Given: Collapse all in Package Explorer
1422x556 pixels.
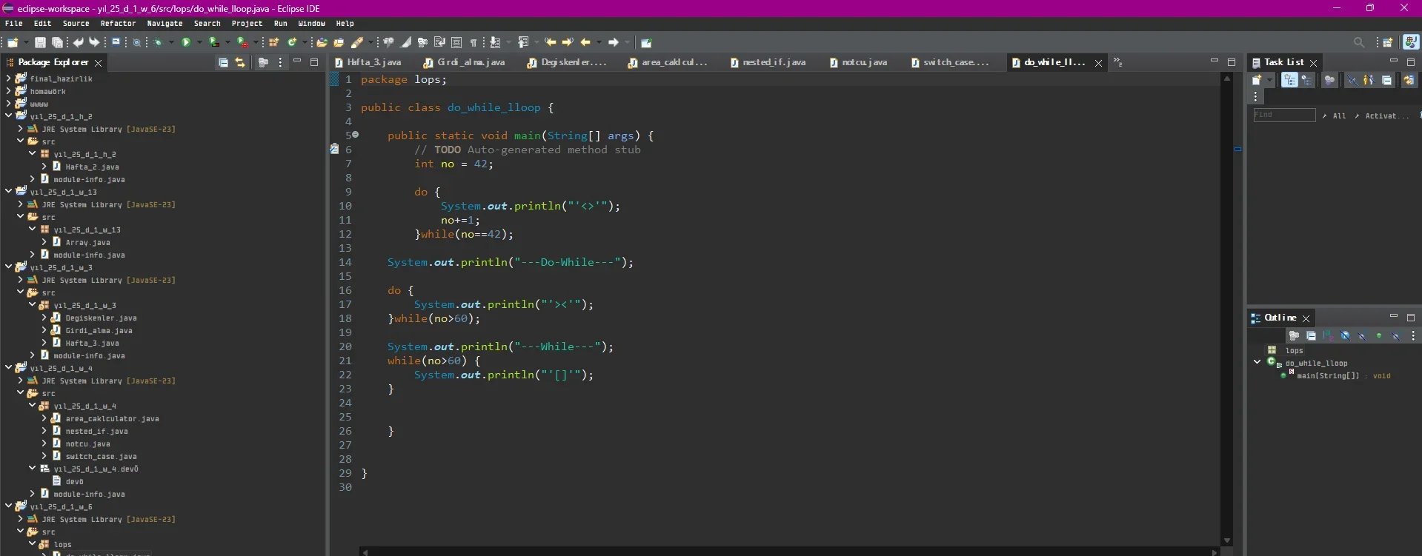Looking at the screenshot, I should (223, 63).
